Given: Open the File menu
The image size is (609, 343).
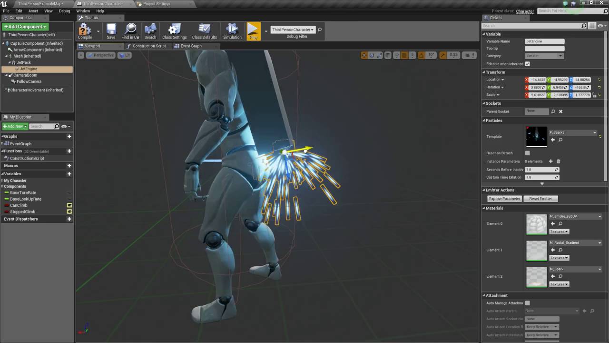Looking at the screenshot, I should tap(6, 11).
